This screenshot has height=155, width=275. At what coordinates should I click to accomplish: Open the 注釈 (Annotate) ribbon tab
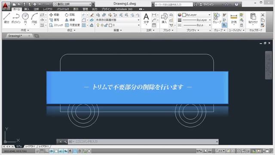click(x=36, y=9)
